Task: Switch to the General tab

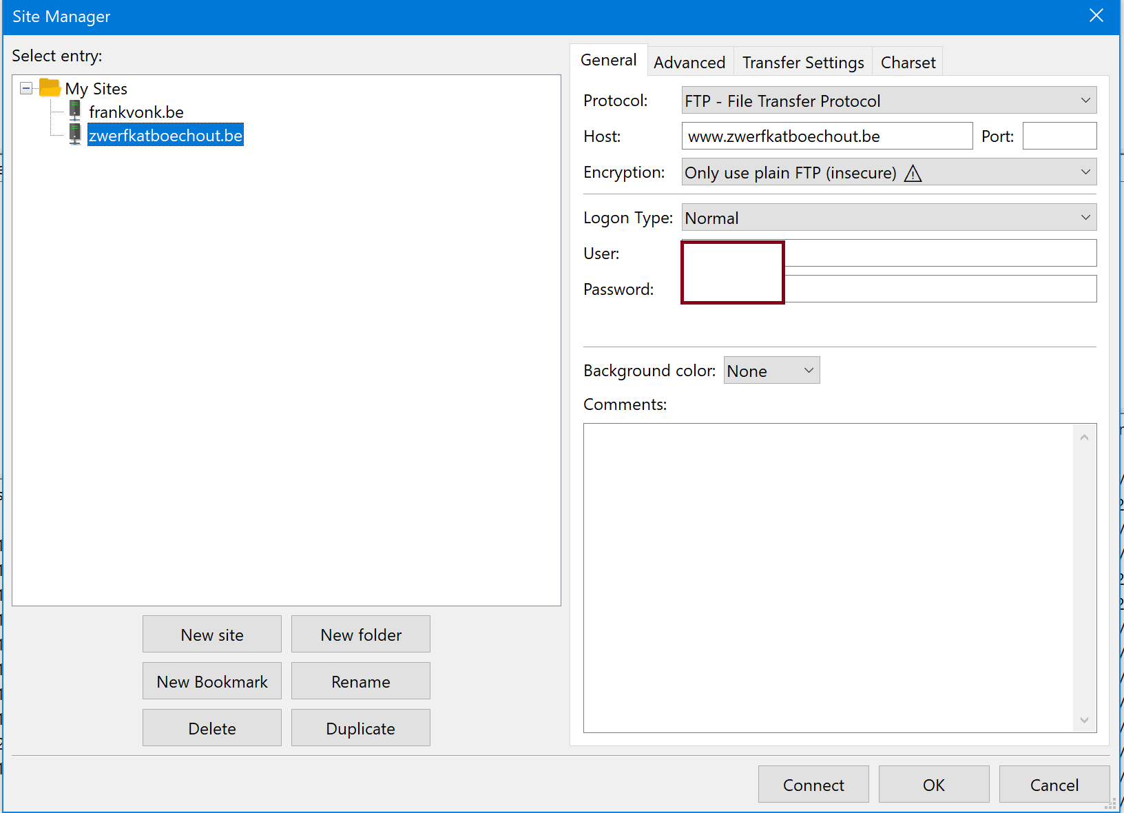Action: click(x=609, y=60)
